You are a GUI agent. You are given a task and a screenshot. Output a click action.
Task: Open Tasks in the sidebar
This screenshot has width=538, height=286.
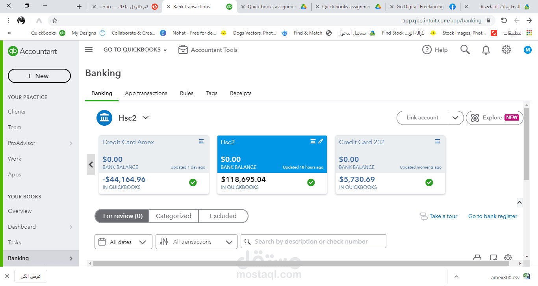pyautogui.click(x=15, y=243)
